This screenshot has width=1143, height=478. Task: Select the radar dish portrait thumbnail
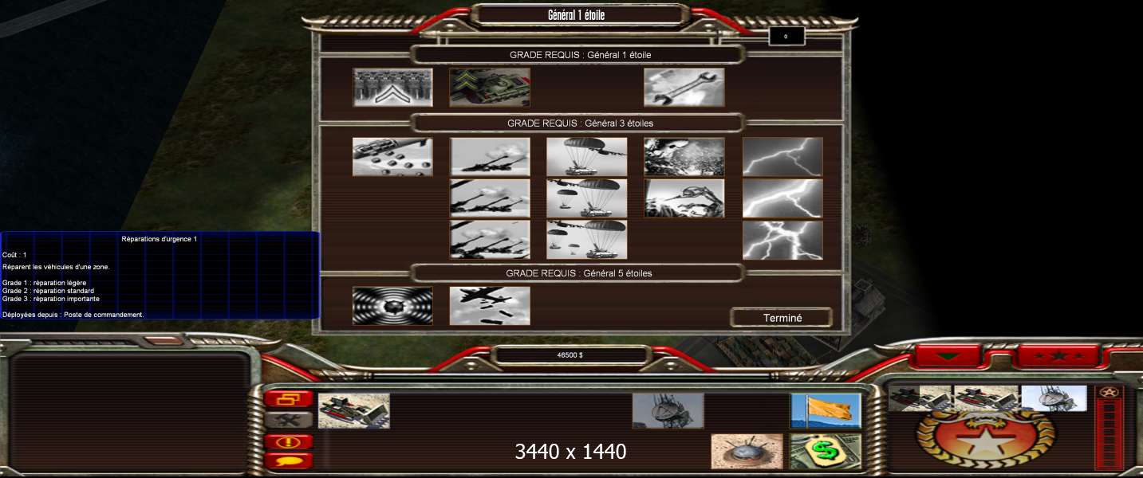click(x=1054, y=398)
